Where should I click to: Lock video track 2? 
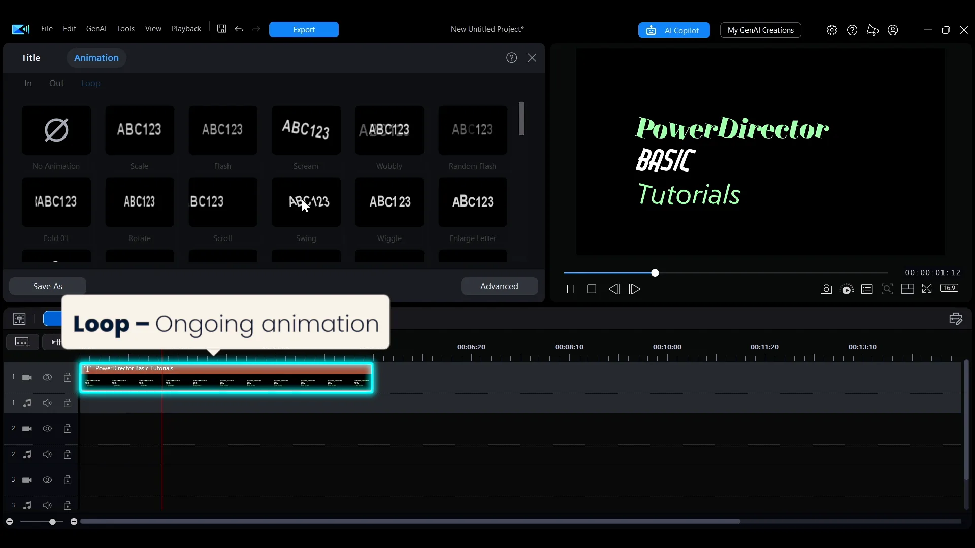point(67,429)
